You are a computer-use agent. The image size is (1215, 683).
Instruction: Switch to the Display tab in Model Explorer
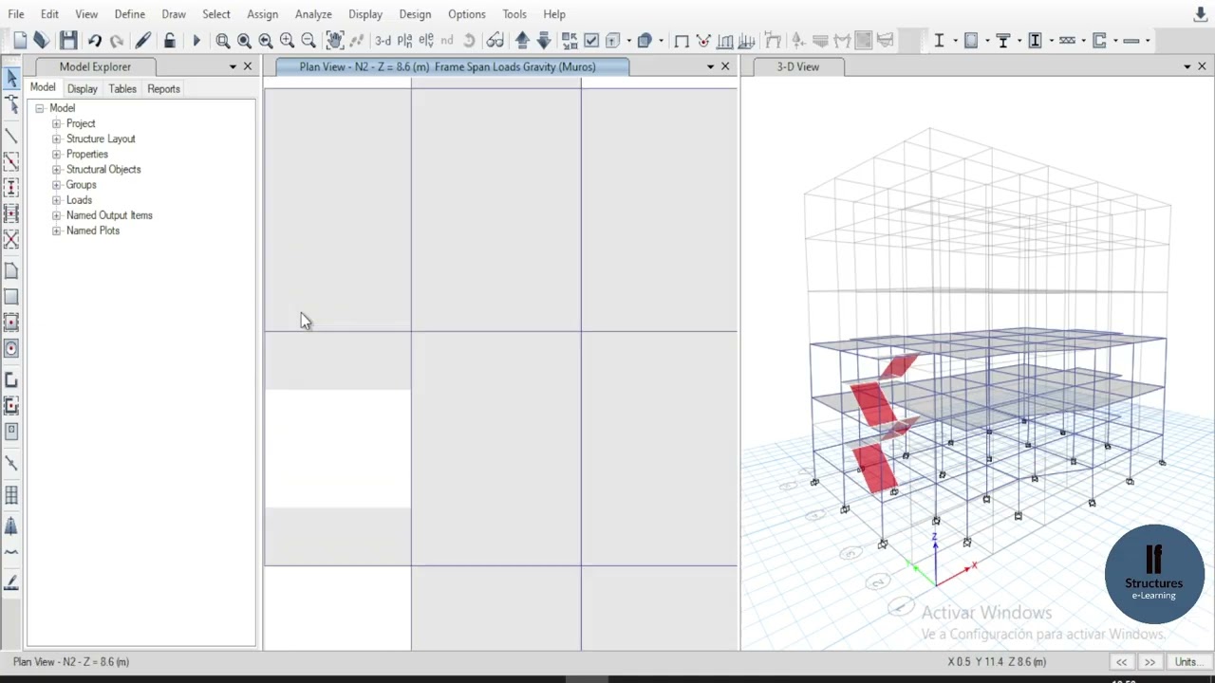pos(83,88)
